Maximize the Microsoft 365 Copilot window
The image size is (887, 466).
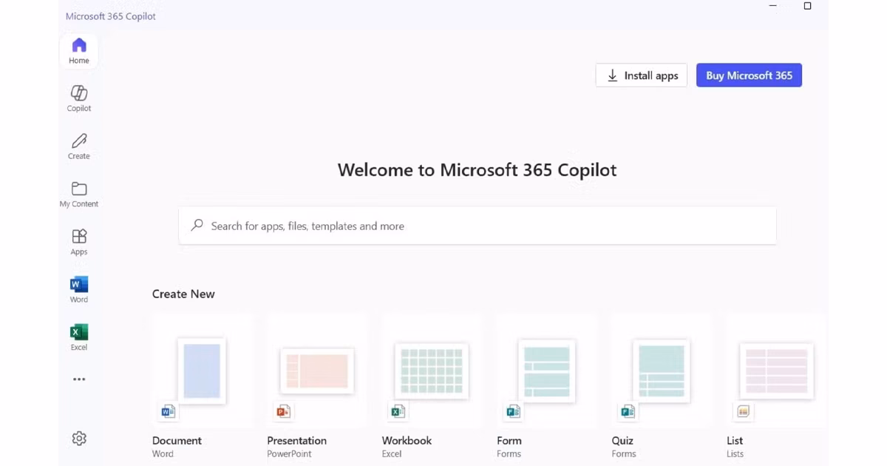(807, 6)
